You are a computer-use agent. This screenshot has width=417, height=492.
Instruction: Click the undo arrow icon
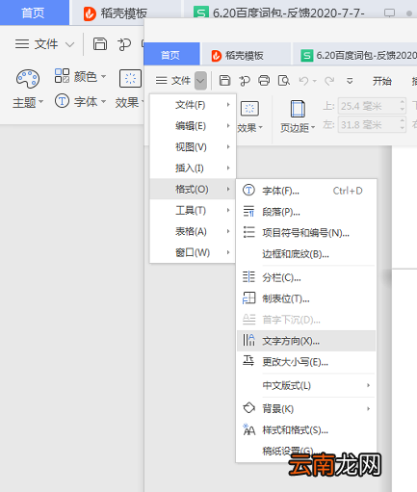click(x=303, y=81)
